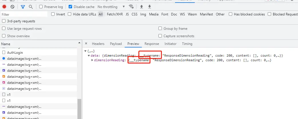Open the network search magnifier
This screenshot has height=119, width=298.
coord(31,7)
